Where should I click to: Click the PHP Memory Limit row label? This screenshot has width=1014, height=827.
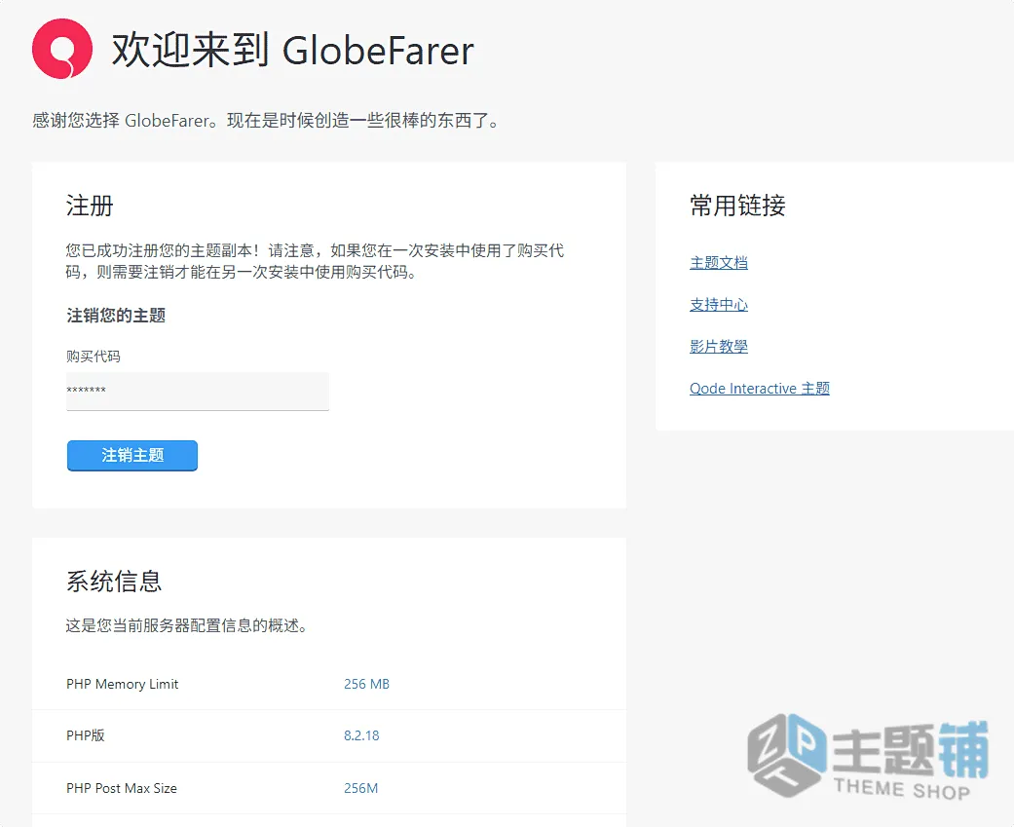click(122, 684)
